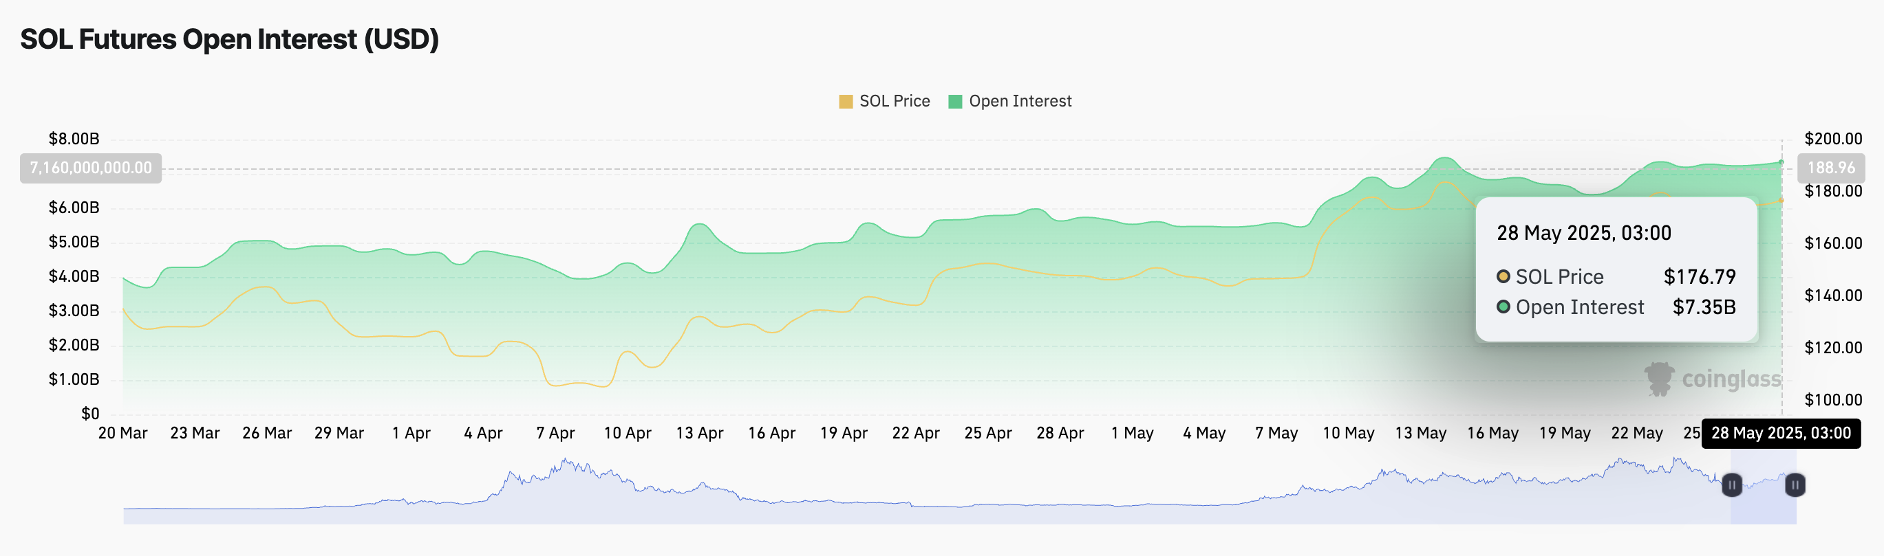Click the SOL Futures Open Interest (USD) title
Image resolution: width=1884 pixels, height=556 pixels.
tap(229, 39)
